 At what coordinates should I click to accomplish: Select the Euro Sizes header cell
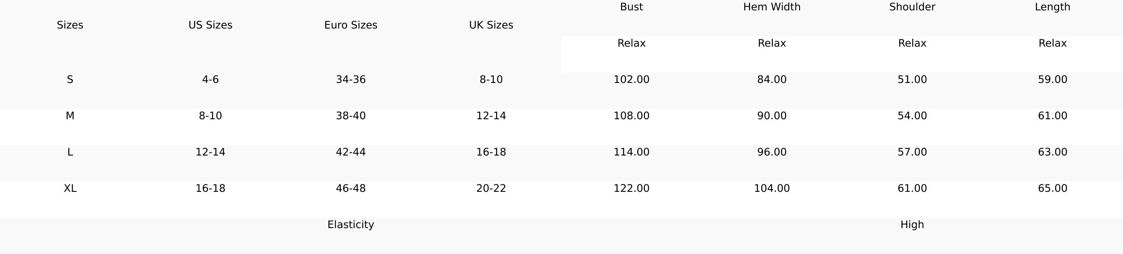tap(350, 25)
